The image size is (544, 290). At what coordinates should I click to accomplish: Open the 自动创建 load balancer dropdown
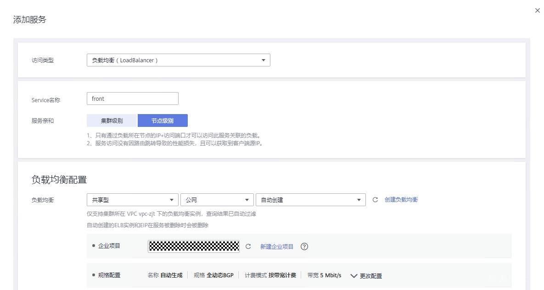click(x=310, y=200)
